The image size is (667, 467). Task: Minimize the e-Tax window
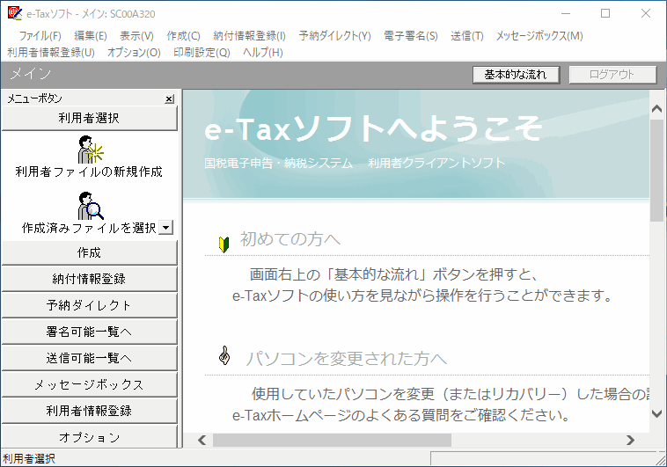[566, 13]
